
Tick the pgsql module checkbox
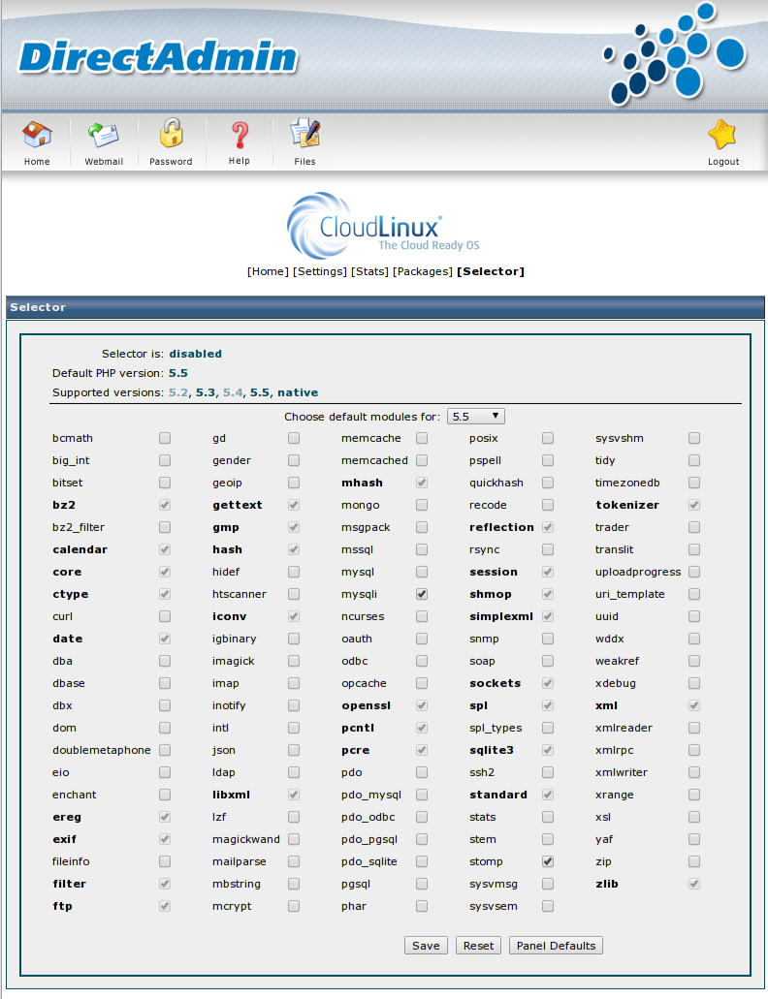point(422,885)
